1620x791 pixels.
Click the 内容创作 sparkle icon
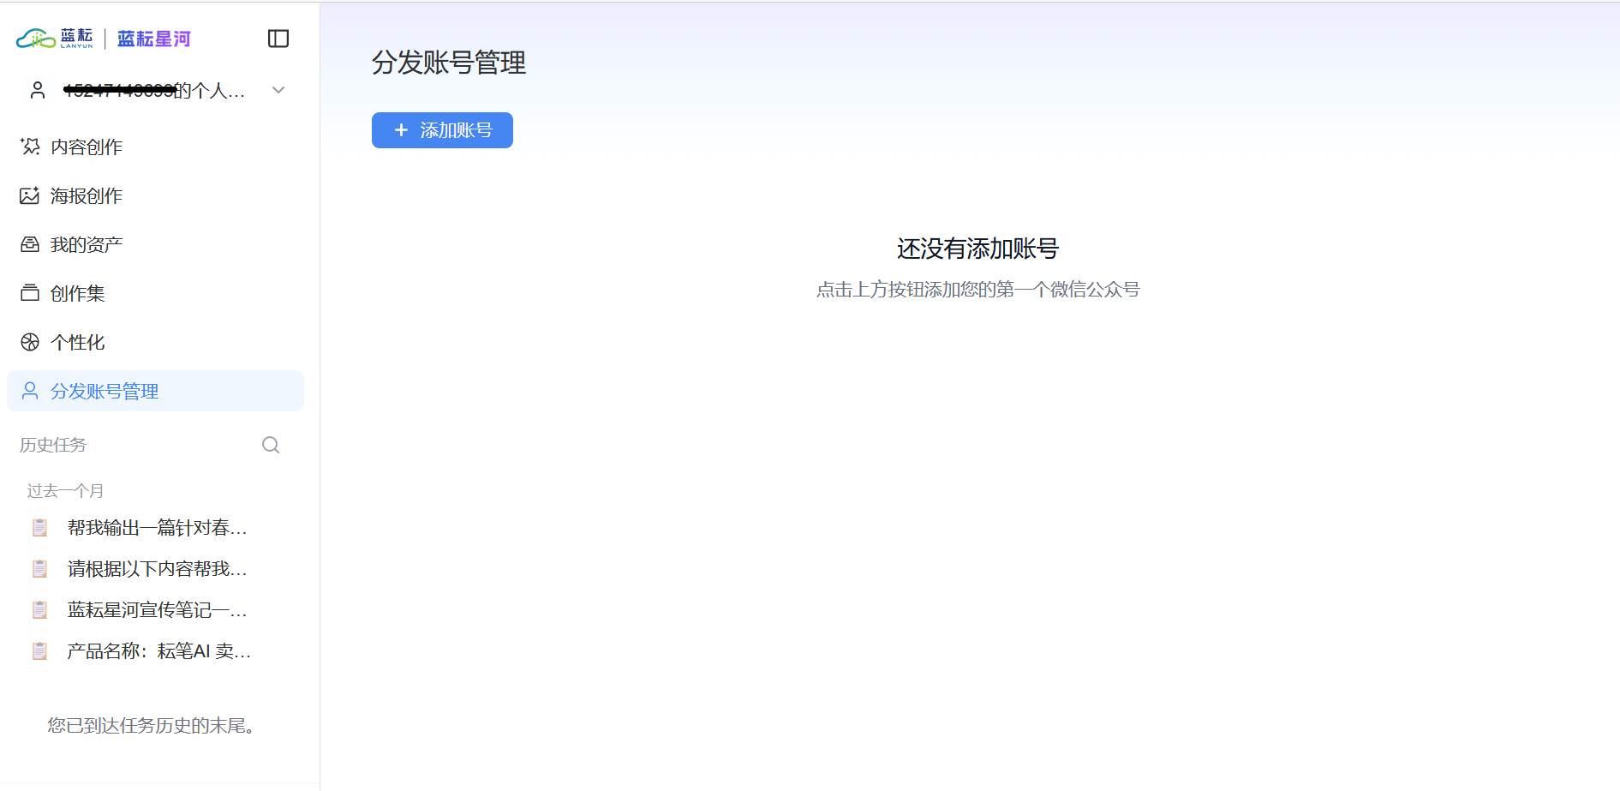pos(30,147)
